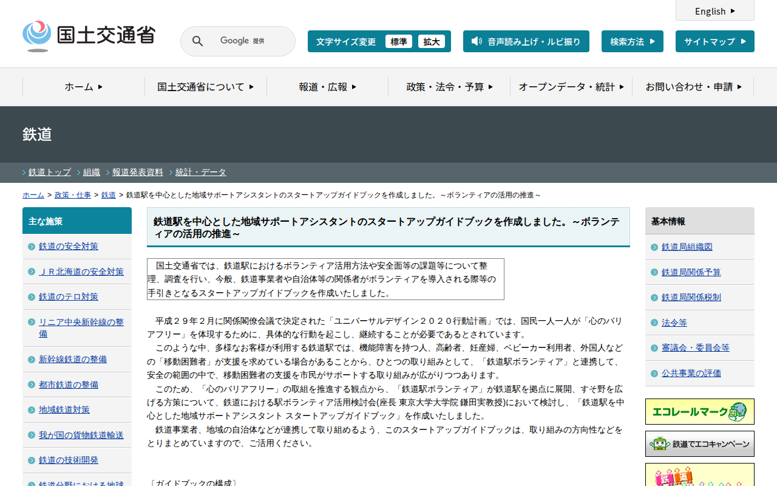This screenshot has height=486, width=777.
Task: Open 審議会・委員会等 link
Action: point(696,348)
